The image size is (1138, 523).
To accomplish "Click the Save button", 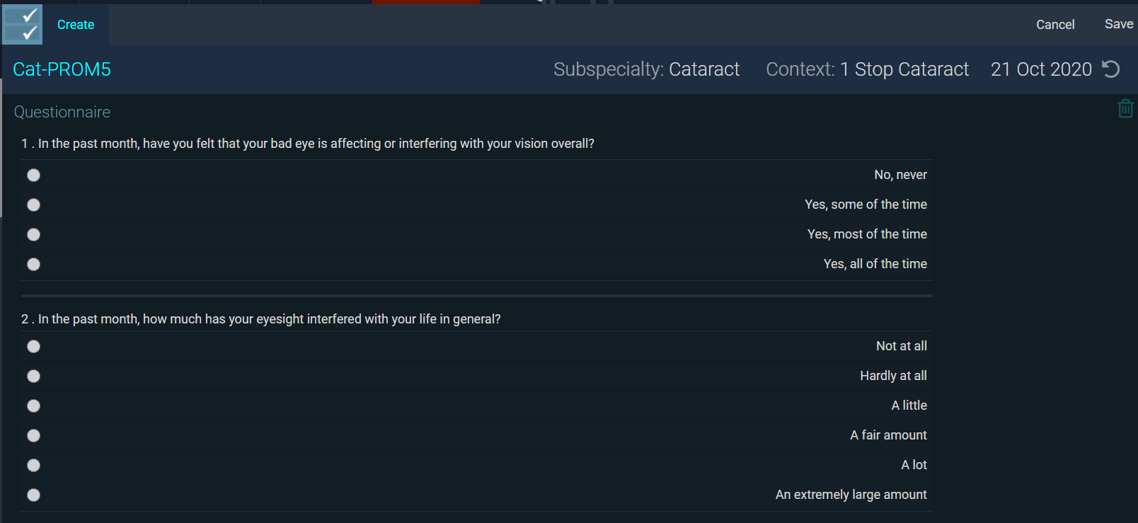I will 1118,24.
